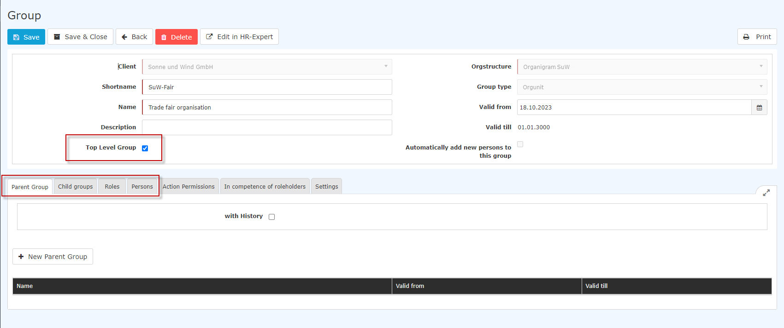
Task: Click the expand panel arrows icon
Action: click(766, 193)
